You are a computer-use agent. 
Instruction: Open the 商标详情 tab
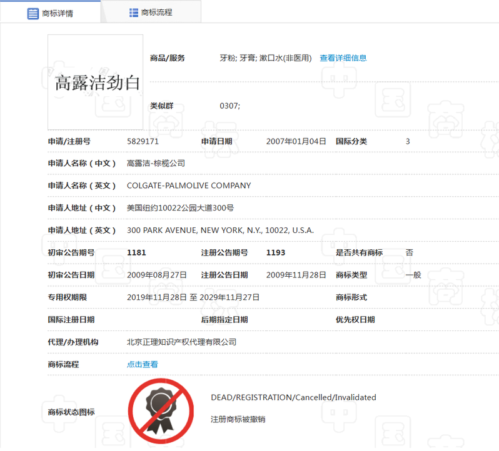click(x=50, y=12)
